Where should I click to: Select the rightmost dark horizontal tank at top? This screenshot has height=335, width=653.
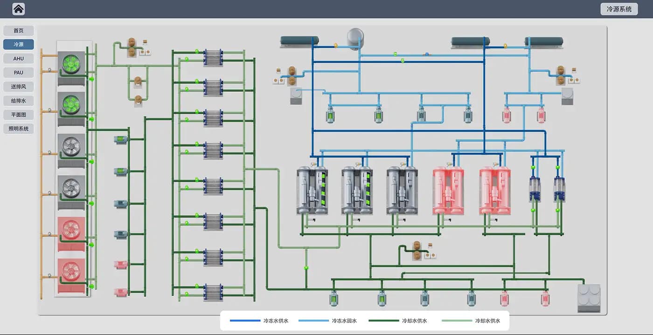544,42
